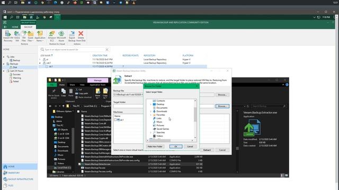Expand Desktop folder in browse tree
This screenshot has width=339, height=190.
coord(151,104)
